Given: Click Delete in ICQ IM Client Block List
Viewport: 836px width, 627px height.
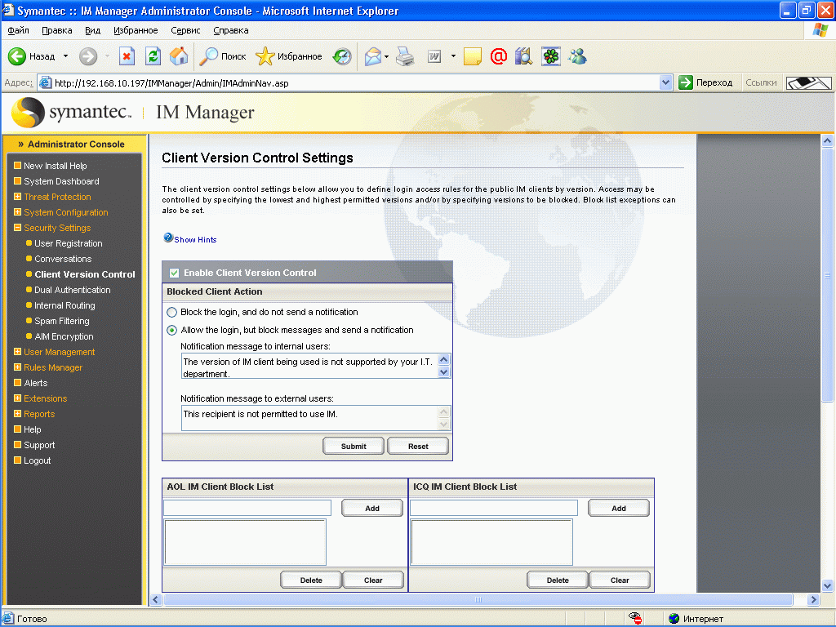Looking at the screenshot, I should (557, 580).
